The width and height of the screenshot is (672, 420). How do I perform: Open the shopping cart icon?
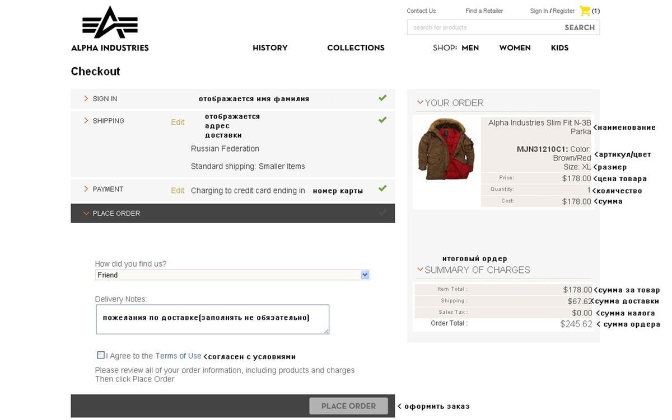click(x=585, y=11)
